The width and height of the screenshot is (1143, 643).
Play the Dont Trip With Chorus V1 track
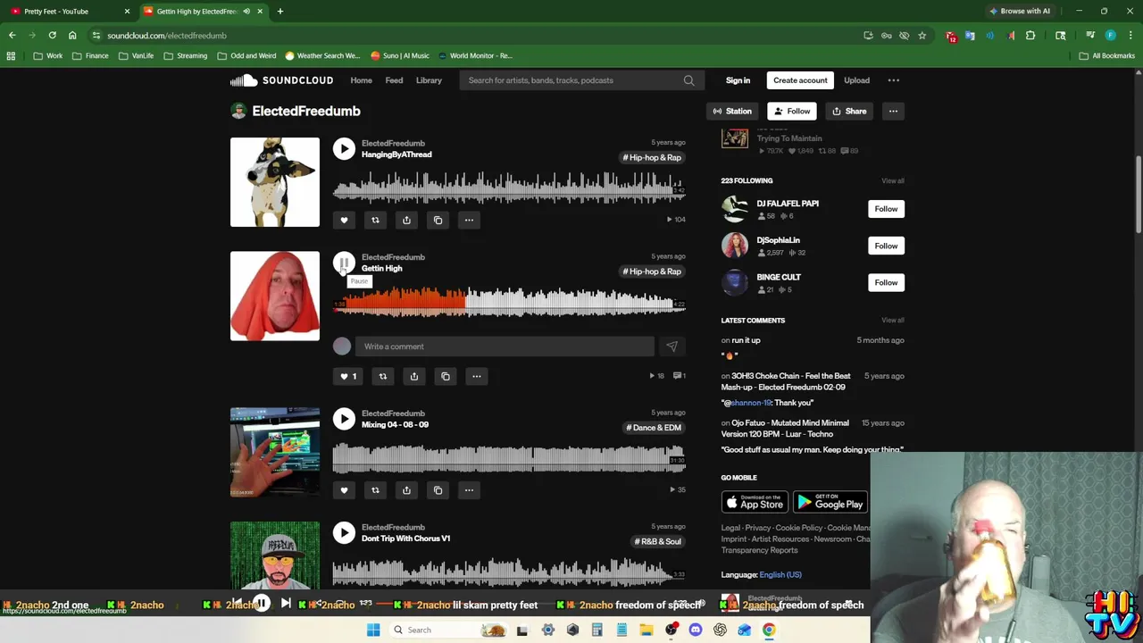pos(344,533)
